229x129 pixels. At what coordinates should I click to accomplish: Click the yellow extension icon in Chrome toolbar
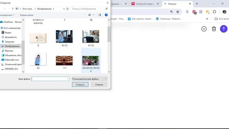[x=208, y=12]
